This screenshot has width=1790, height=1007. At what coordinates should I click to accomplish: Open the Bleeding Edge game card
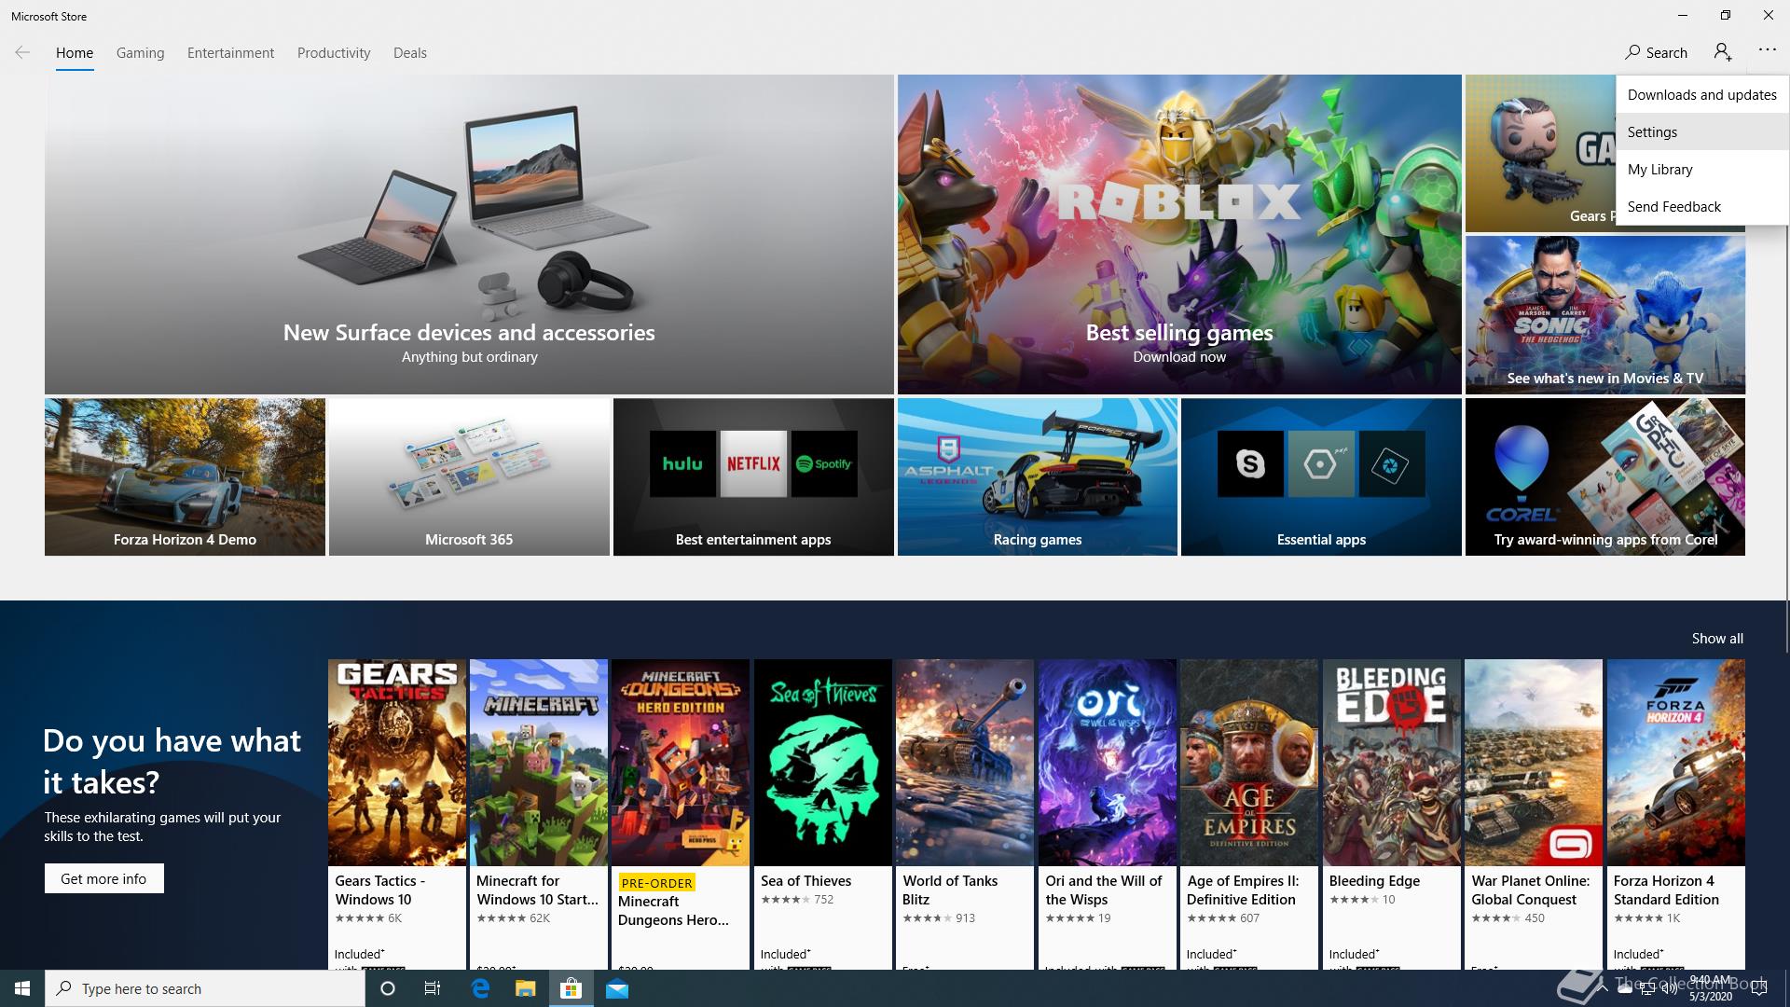click(1392, 813)
